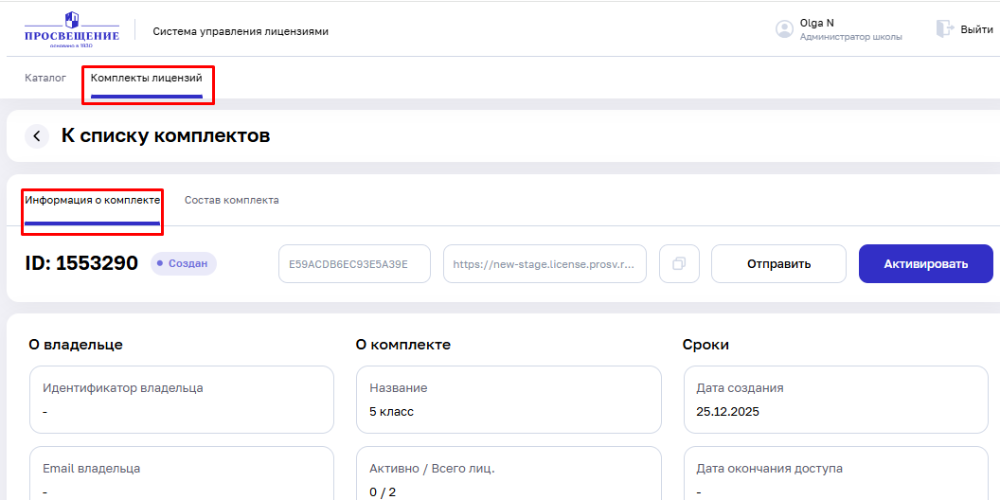The height and width of the screenshot is (500, 1000).
Task: Open the Состав комплекта tab
Action: point(231,201)
